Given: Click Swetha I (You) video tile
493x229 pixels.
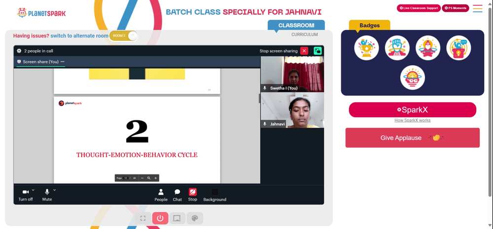Looking at the screenshot, I should tap(292, 74).
